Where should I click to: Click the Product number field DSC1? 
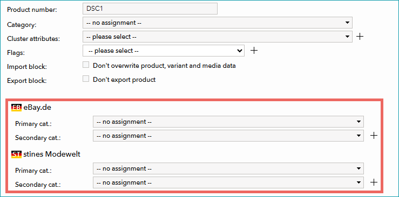coord(150,9)
